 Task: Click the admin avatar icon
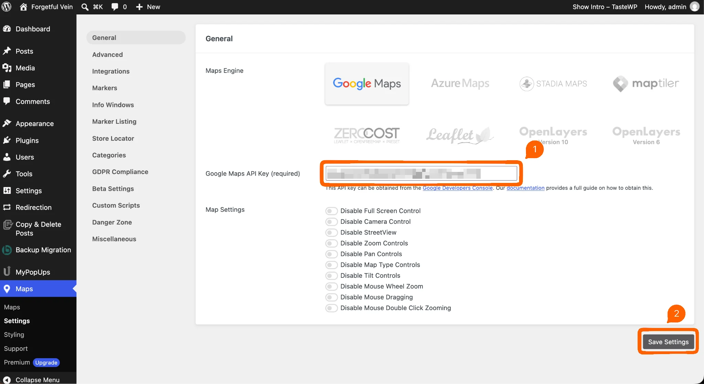tap(695, 7)
